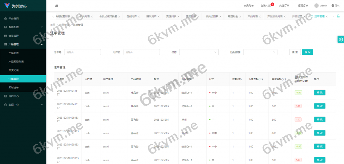Click the 中奖金额(元) column header

tap(278, 79)
